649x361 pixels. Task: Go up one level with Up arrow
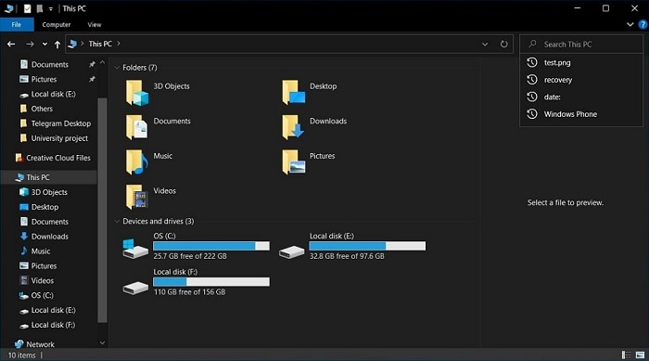coord(57,45)
